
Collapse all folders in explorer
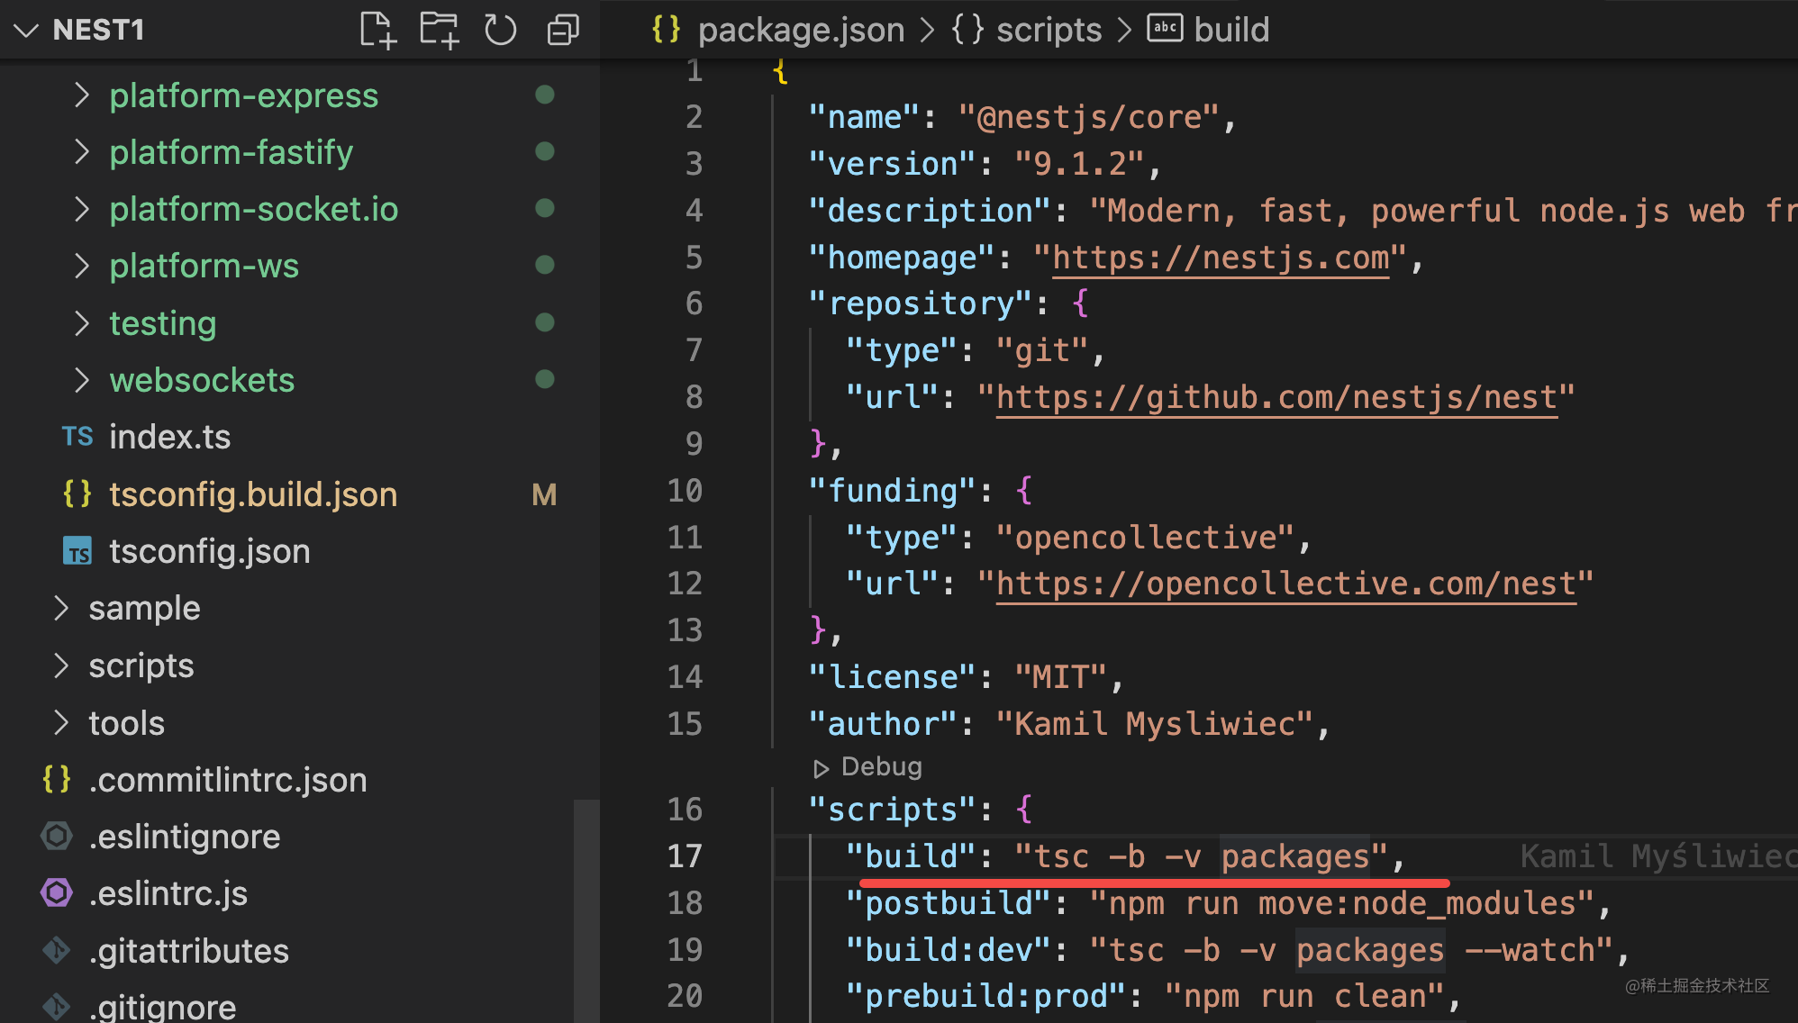(563, 30)
